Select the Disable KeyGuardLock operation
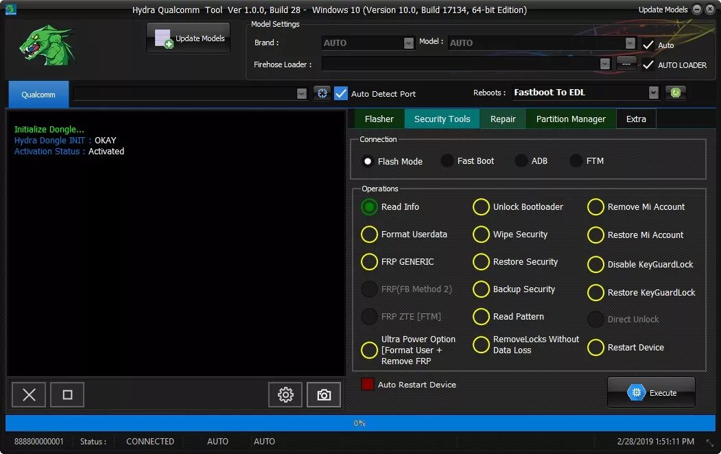This screenshot has width=721, height=454. [595, 265]
